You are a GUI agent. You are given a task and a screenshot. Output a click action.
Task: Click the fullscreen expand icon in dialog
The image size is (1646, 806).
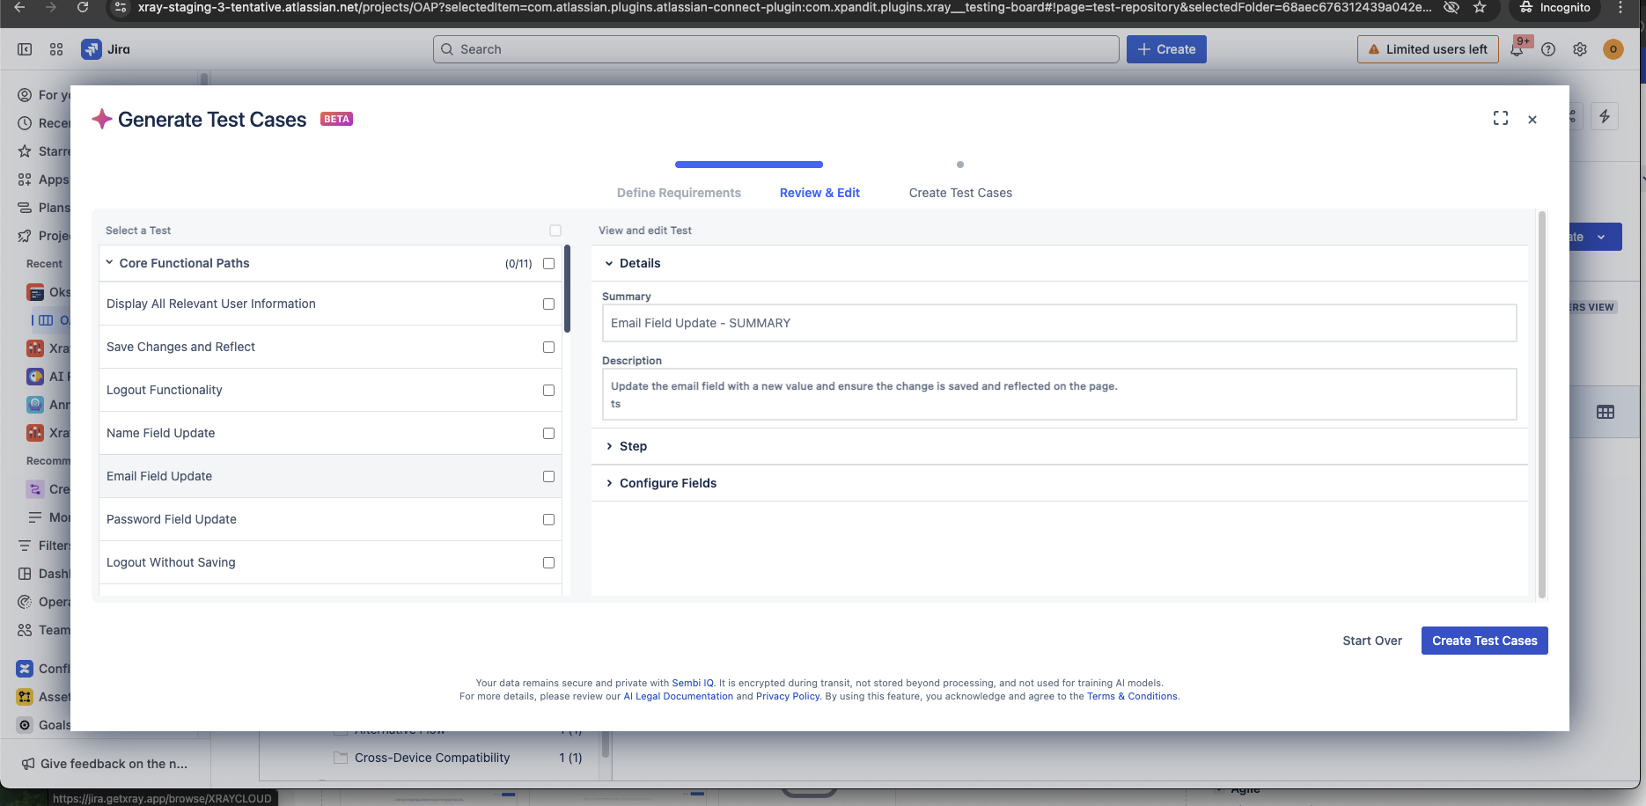pyautogui.click(x=1501, y=119)
